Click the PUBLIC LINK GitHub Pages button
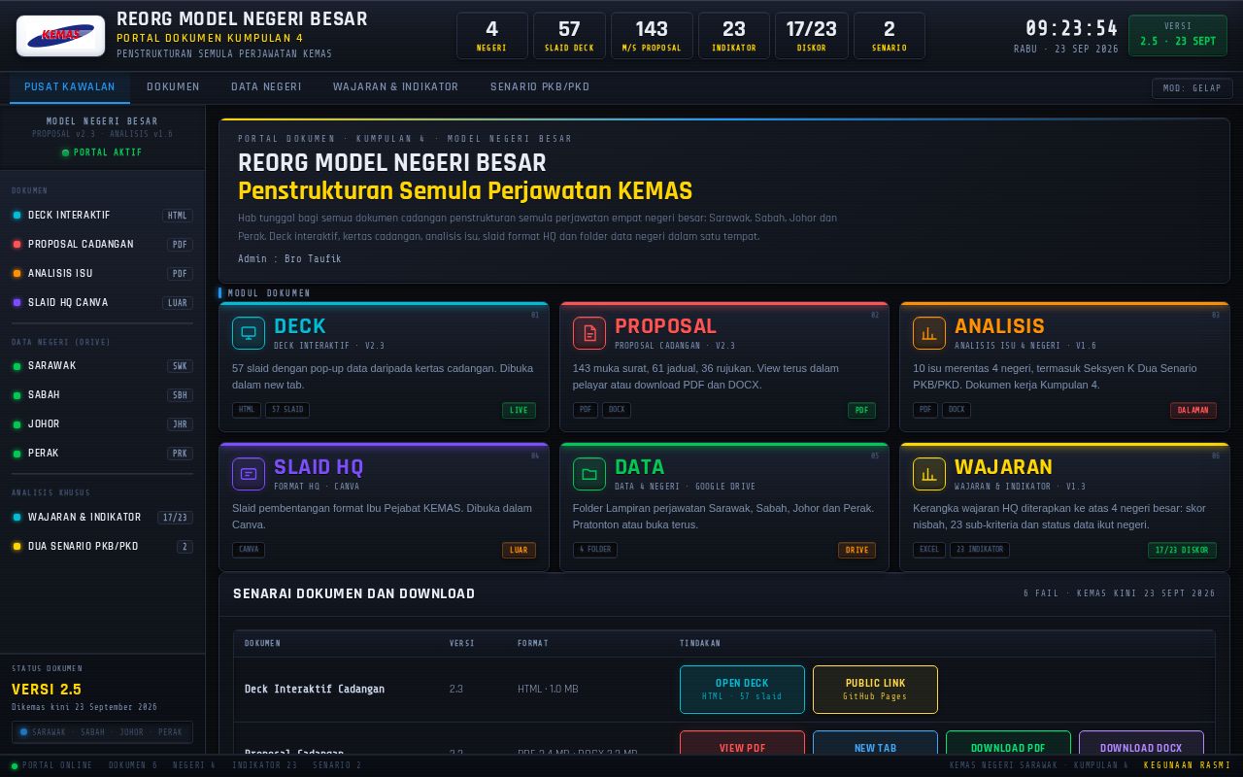 pyautogui.click(x=875, y=690)
